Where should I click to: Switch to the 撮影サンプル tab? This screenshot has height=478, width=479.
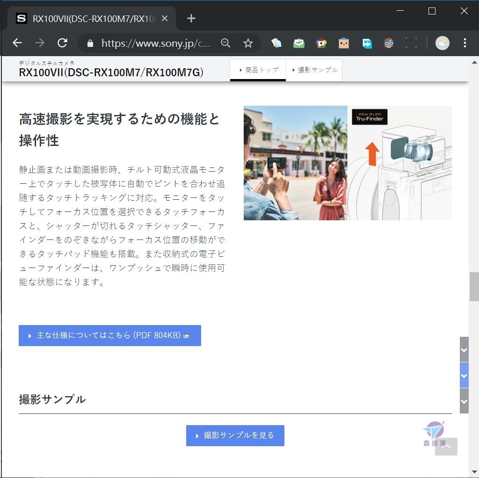tap(314, 70)
